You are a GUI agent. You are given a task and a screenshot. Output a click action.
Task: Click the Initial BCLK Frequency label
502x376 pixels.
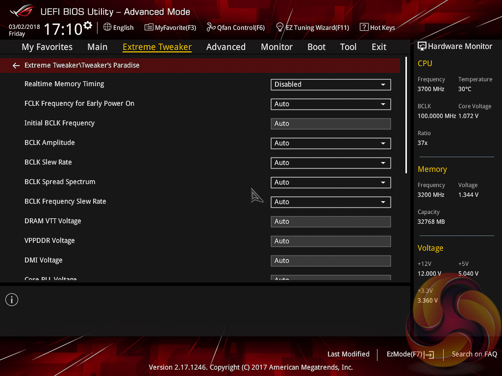click(x=59, y=123)
